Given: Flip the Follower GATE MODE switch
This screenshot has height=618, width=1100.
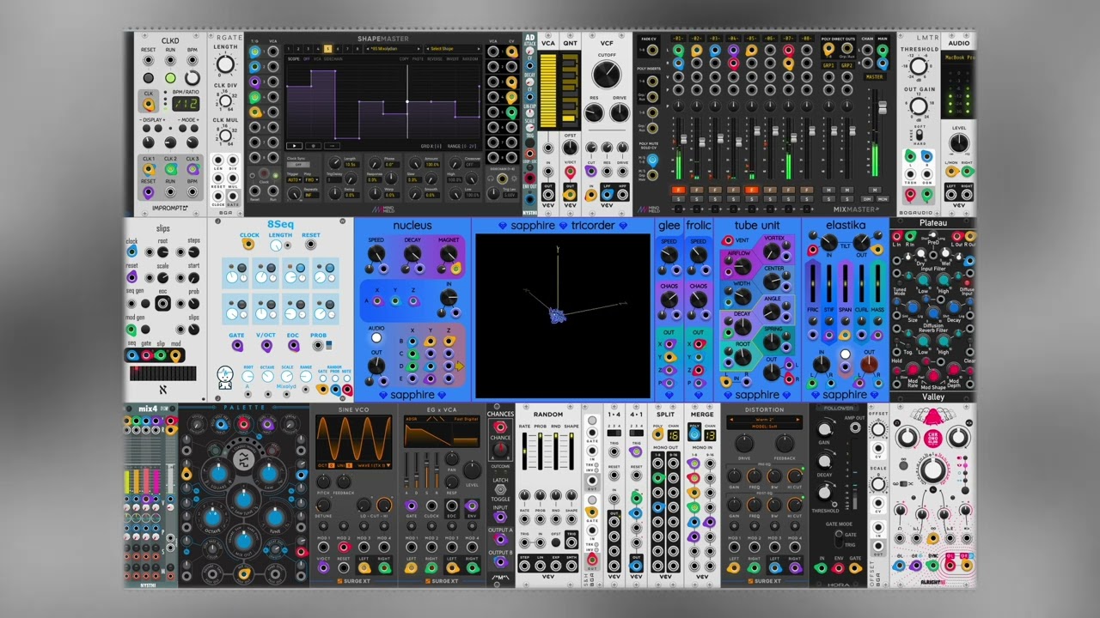Looking at the screenshot, I should pyautogui.click(x=839, y=538).
